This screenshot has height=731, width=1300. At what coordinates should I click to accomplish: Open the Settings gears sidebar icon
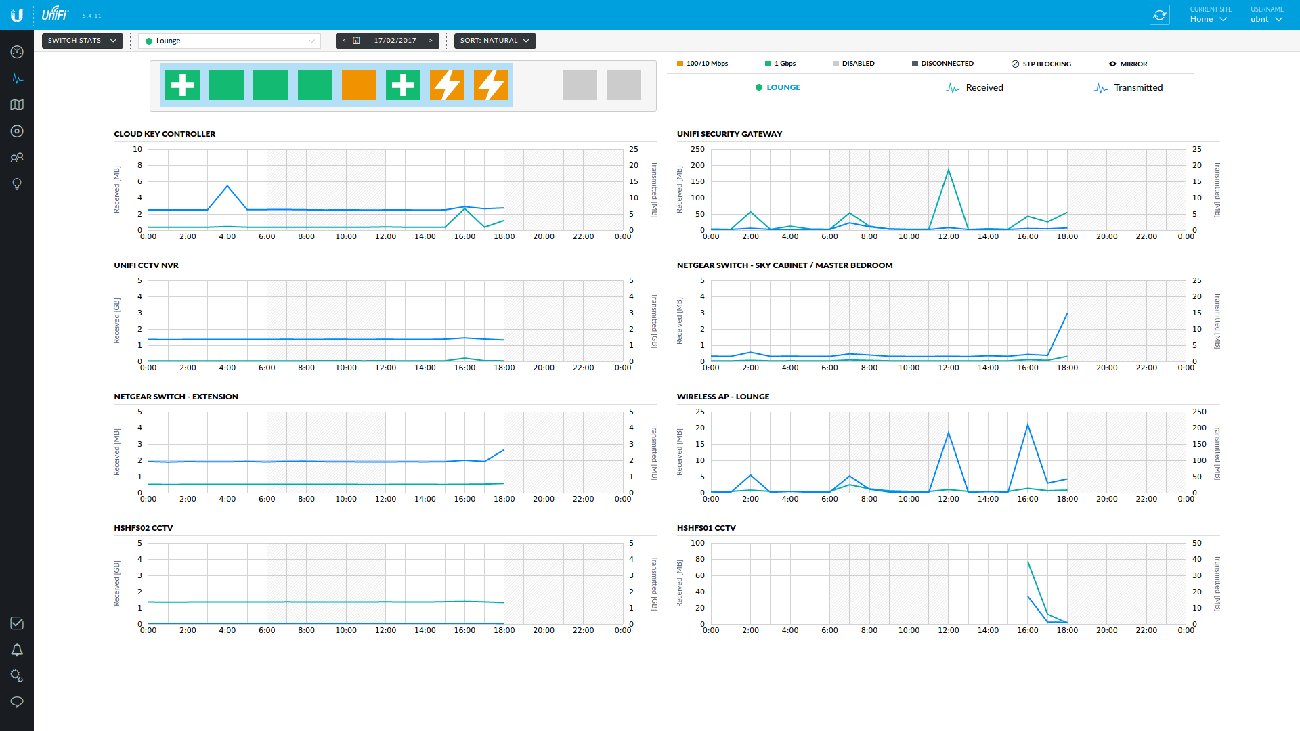pyautogui.click(x=17, y=676)
